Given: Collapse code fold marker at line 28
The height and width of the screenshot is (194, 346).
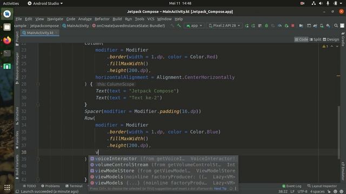Looking at the screenshot, I should (x=38, y=84).
